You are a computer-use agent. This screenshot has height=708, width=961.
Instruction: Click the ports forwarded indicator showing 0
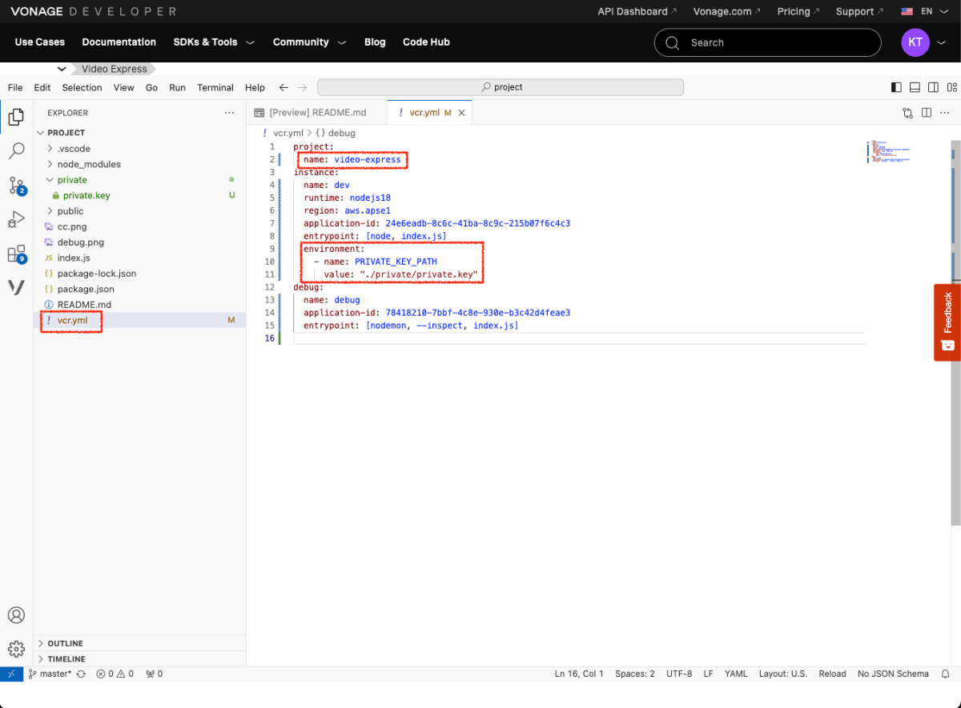155,674
